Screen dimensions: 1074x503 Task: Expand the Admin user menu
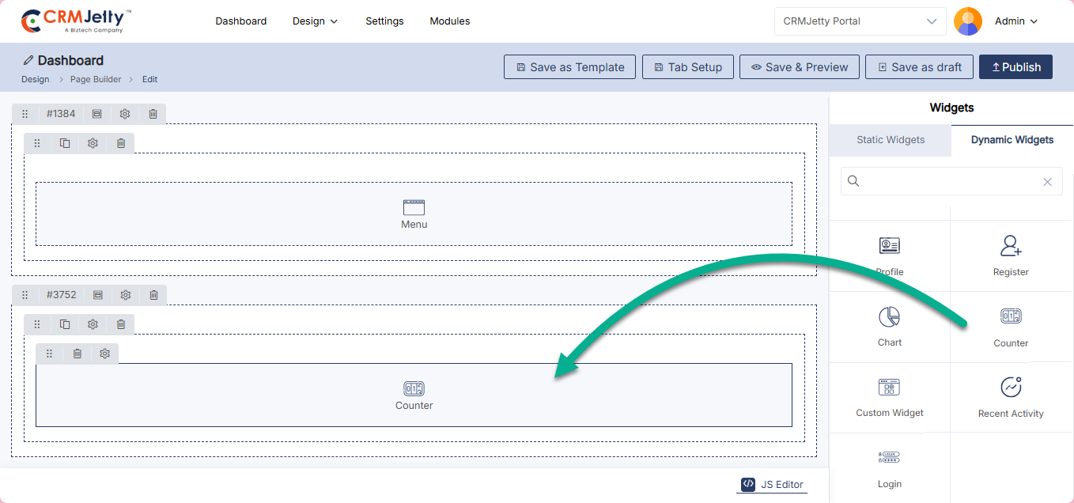click(1015, 21)
